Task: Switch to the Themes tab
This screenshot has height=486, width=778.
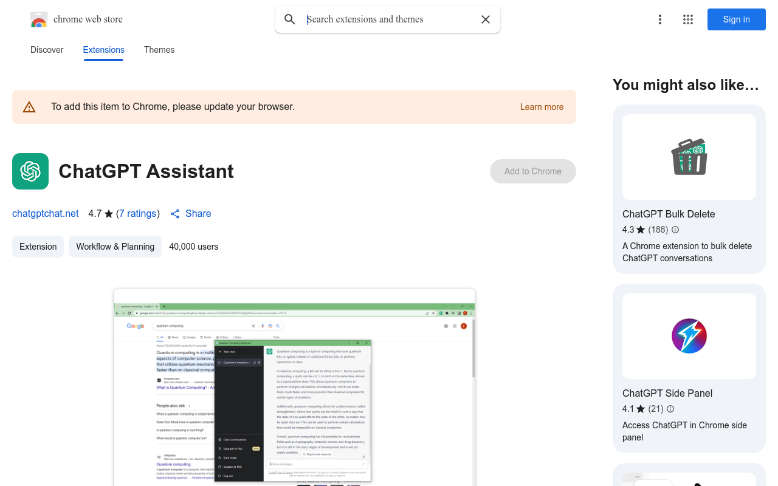Action: (159, 50)
